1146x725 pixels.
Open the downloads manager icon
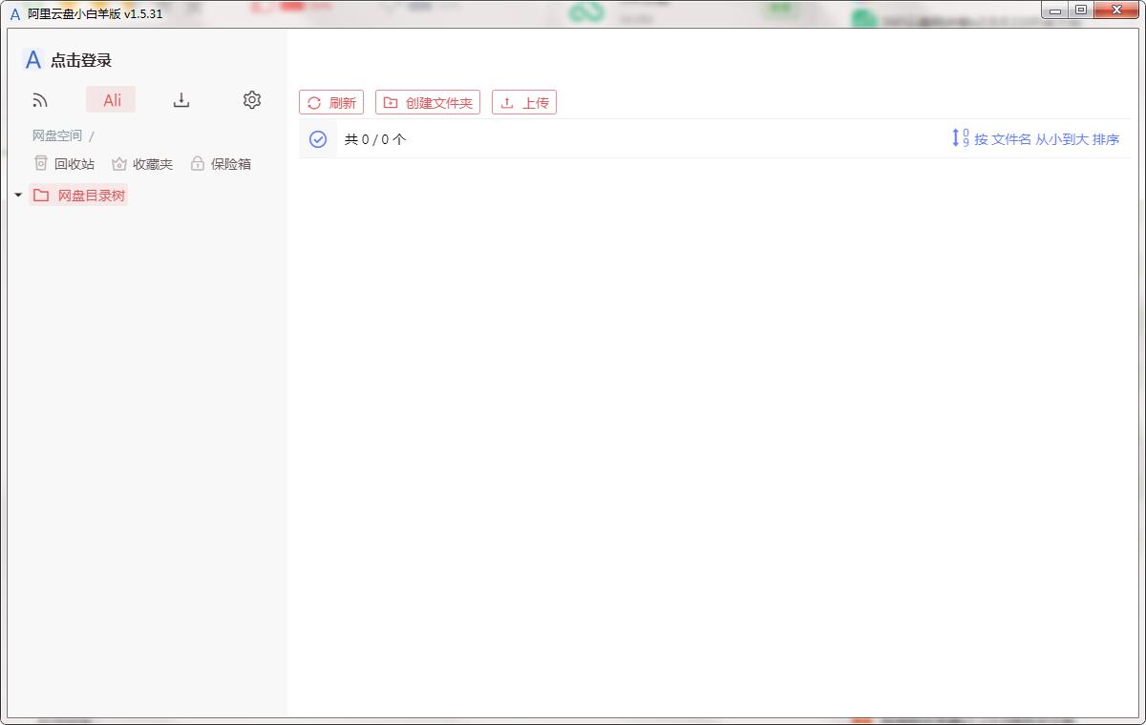point(181,99)
